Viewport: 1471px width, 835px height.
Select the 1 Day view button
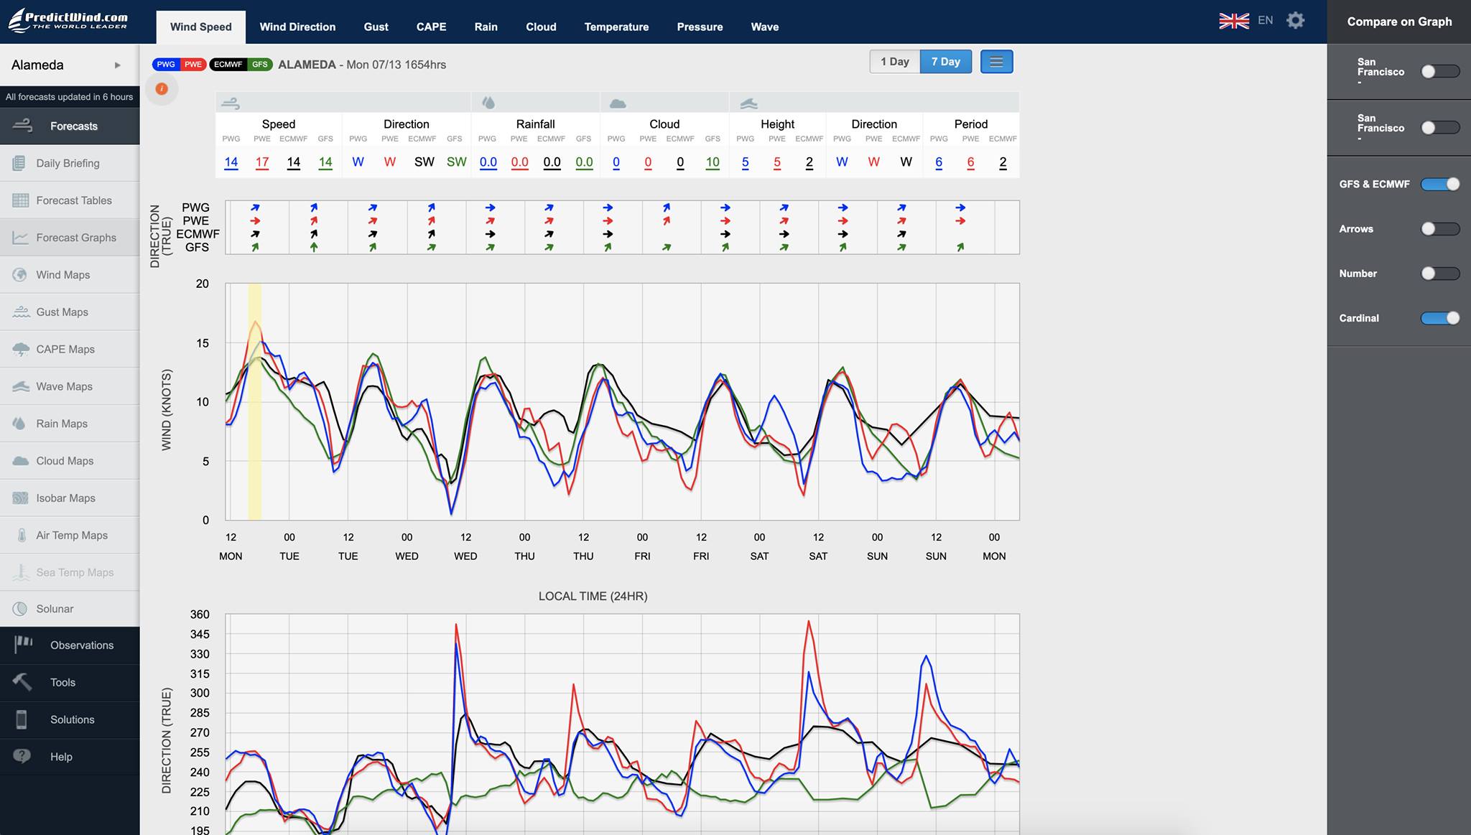894,62
